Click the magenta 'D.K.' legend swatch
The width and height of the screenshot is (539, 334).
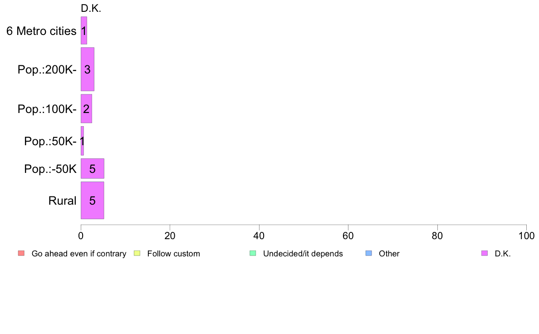[x=485, y=254]
